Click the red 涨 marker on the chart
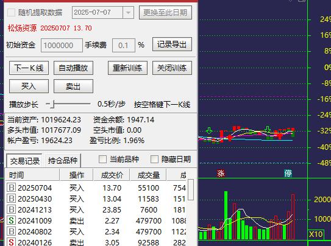 point(221,174)
